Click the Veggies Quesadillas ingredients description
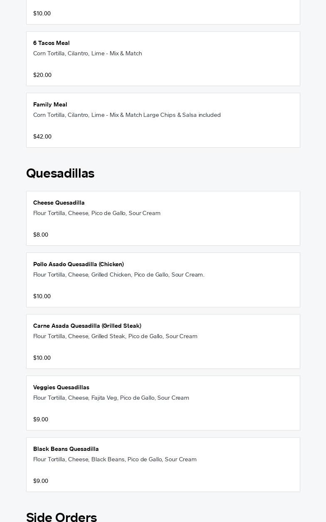Image resolution: width=326 pixels, height=522 pixels. point(111,398)
